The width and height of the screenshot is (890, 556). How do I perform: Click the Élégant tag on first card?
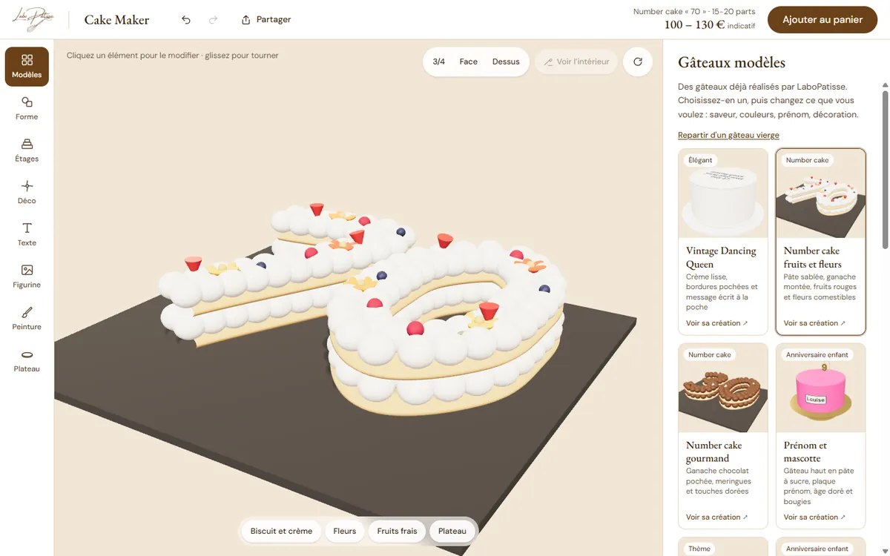[x=700, y=160]
